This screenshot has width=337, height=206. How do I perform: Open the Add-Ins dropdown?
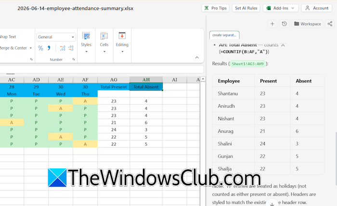281,8
